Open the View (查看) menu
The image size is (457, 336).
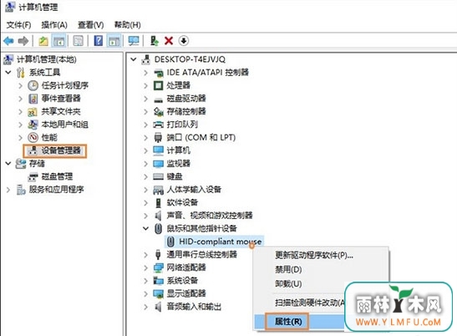(90, 25)
